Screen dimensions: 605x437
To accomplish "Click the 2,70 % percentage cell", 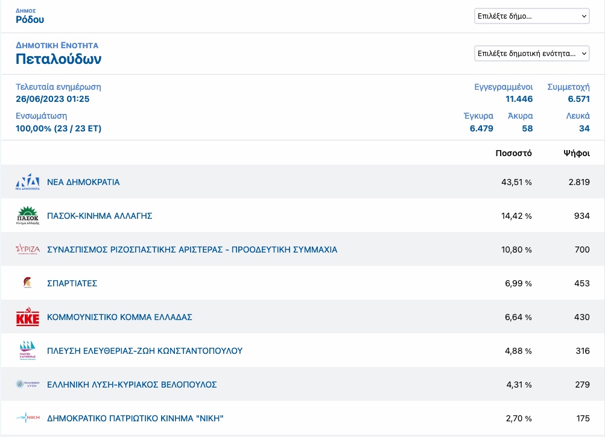I will coord(519,418).
